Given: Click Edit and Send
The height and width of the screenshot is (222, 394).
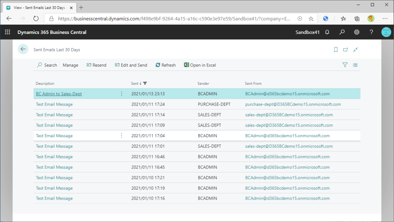Looking at the screenshot, I should point(131,65).
